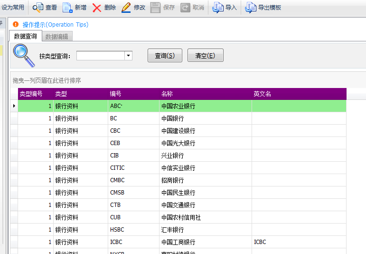Click 设为常用 toolbar item
366x254 pixels.
click(x=13, y=8)
